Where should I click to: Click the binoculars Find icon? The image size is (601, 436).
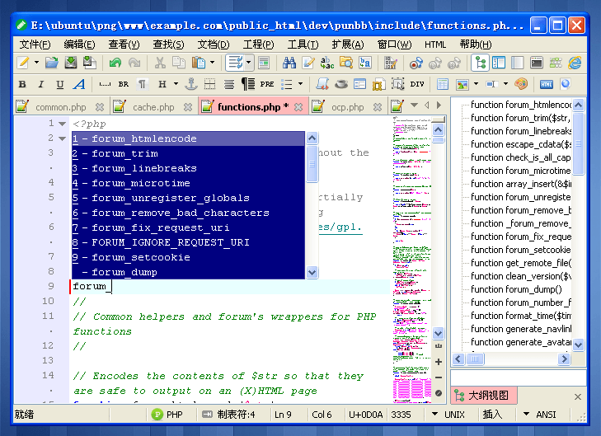[289, 63]
